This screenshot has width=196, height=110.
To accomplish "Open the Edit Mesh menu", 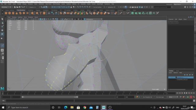I will [41, 4].
